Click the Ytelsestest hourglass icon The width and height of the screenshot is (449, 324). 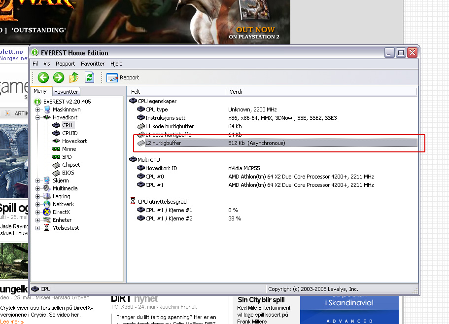(x=47, y=228)
